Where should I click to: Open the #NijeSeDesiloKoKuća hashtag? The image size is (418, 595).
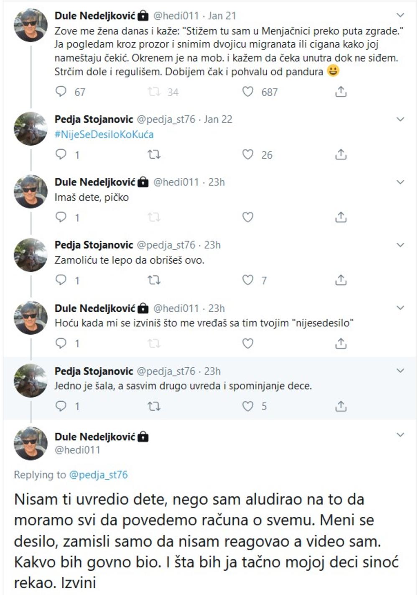(x=104, y=134)
